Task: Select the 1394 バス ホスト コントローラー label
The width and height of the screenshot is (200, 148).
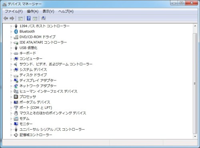Action: point(44,26)
